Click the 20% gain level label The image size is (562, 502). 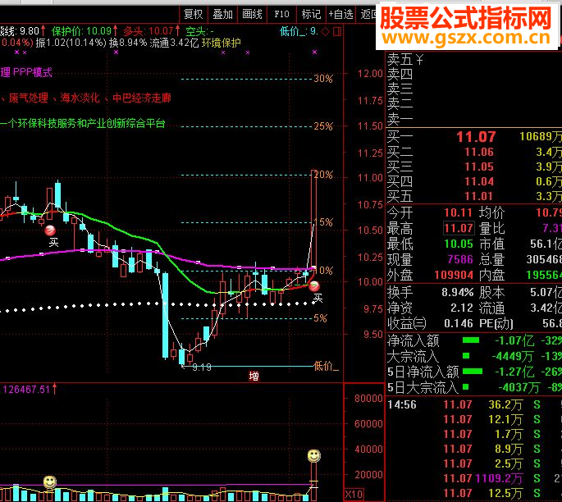[x=323, y=175]
